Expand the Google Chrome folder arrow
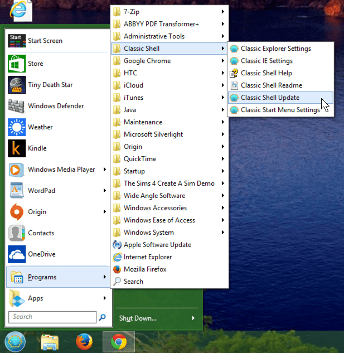The height and width of the screenshot is (353, 344). 222,61
